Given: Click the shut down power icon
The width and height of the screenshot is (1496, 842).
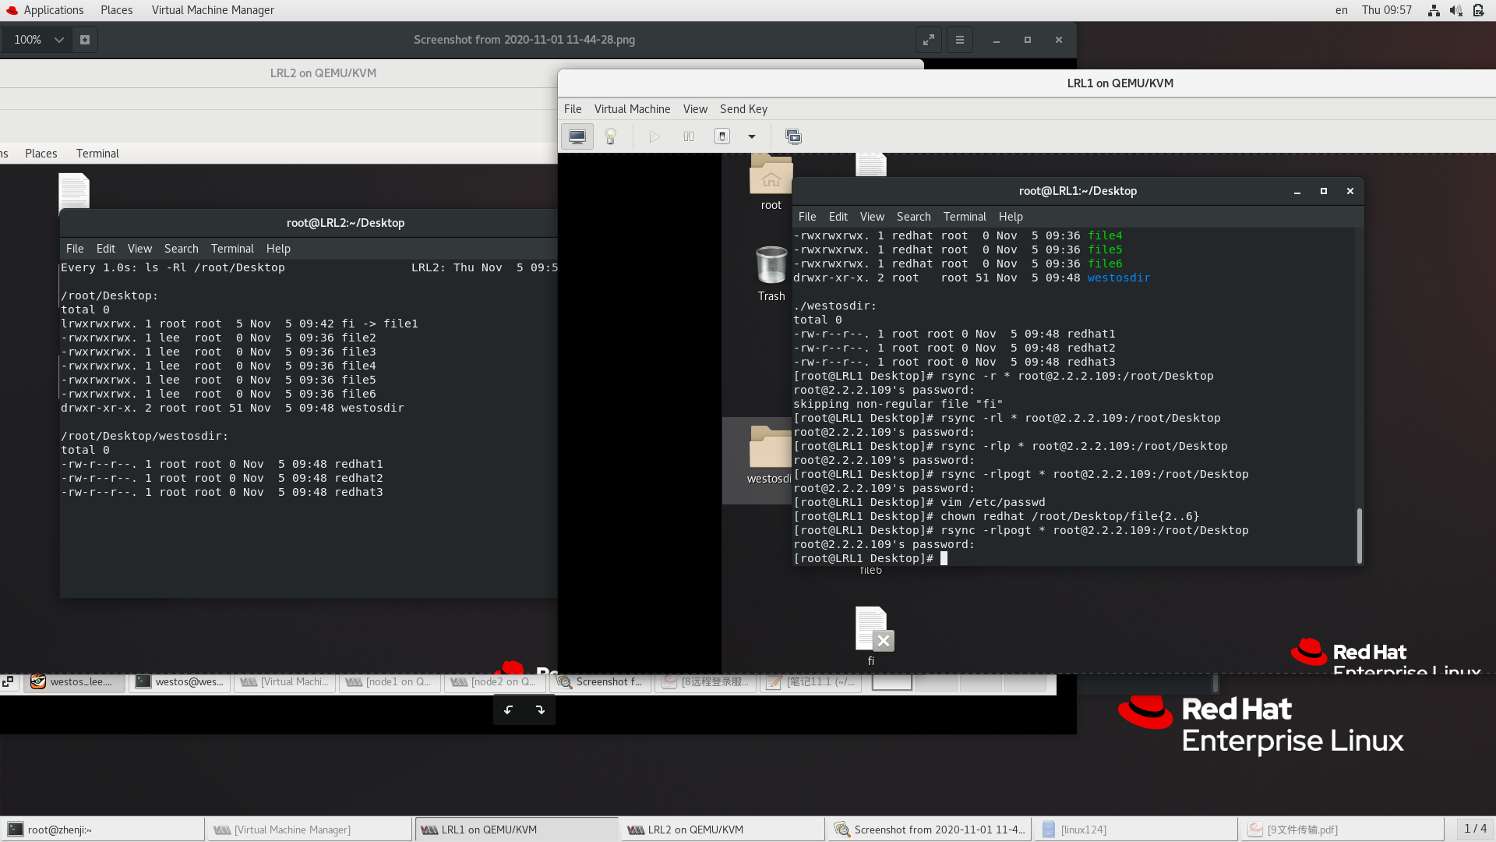Looking at the screenshot, I should click(722, 136).
